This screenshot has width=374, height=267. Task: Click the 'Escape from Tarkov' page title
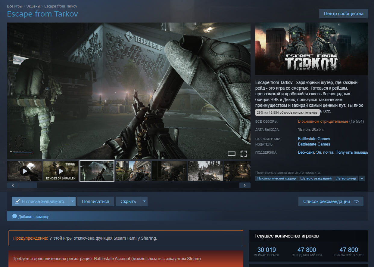[x=42, y=14]
